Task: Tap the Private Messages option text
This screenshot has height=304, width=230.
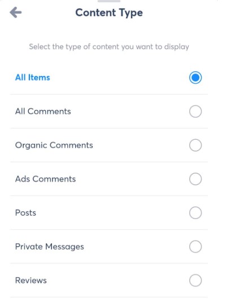Action: coord(50,247)
